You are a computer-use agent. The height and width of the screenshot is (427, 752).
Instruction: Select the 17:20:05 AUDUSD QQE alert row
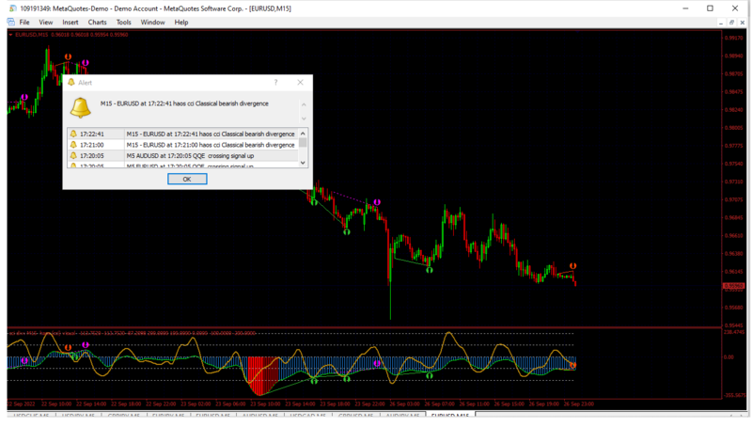coord(182,156)
